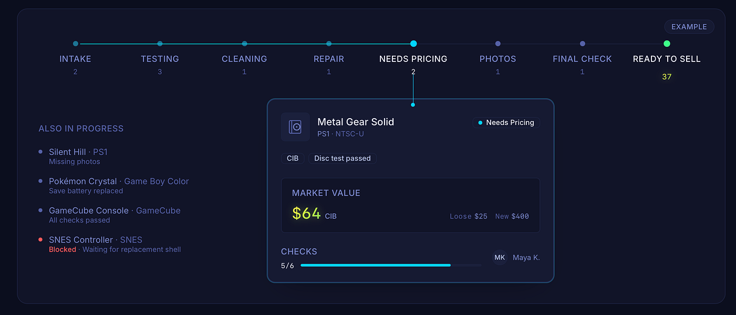Click the Metal Gear Solid title
Viewport: 736px width, 315px height.
tap(356, 122)
